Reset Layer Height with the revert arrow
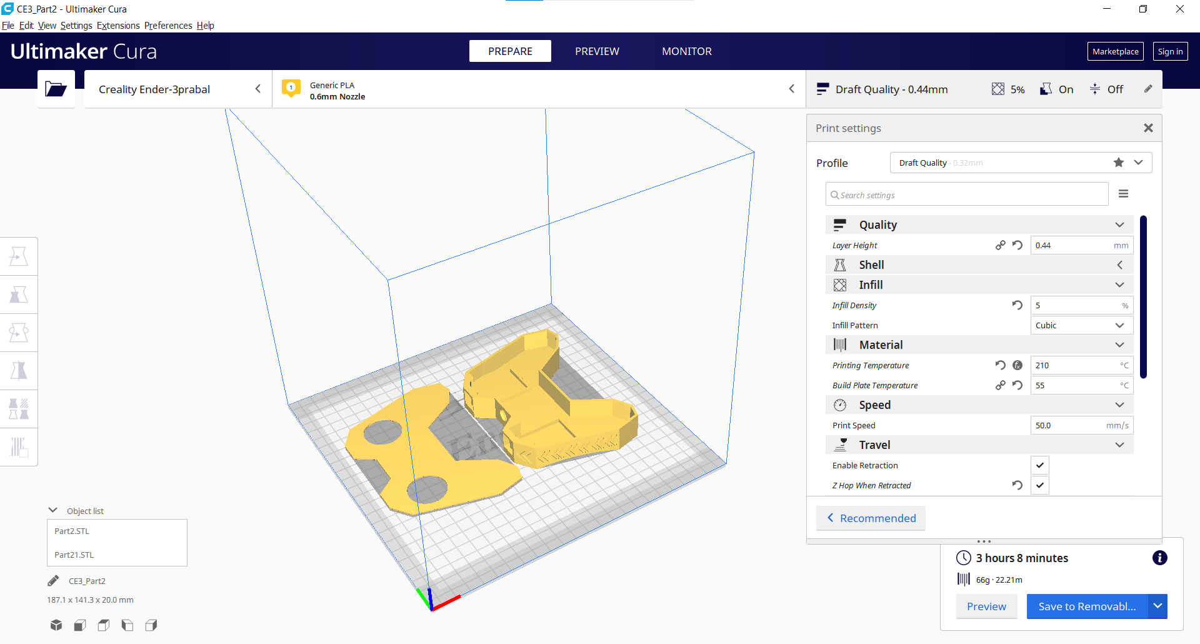 click(1017, 245)
